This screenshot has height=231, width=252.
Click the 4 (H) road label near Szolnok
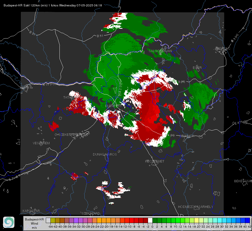pyautogui.click(x=170, y=135)
